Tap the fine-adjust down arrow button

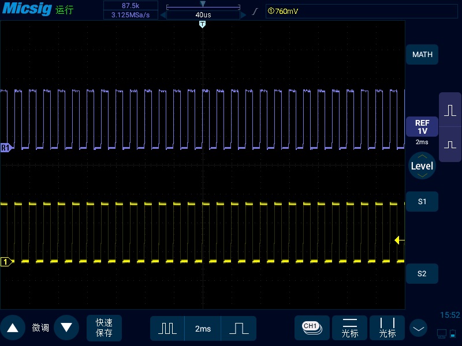point(66,328)
